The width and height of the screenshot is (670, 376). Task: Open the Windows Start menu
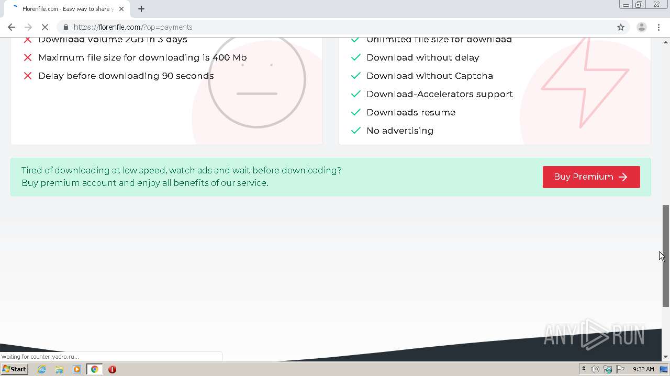[x=15, y=369]
